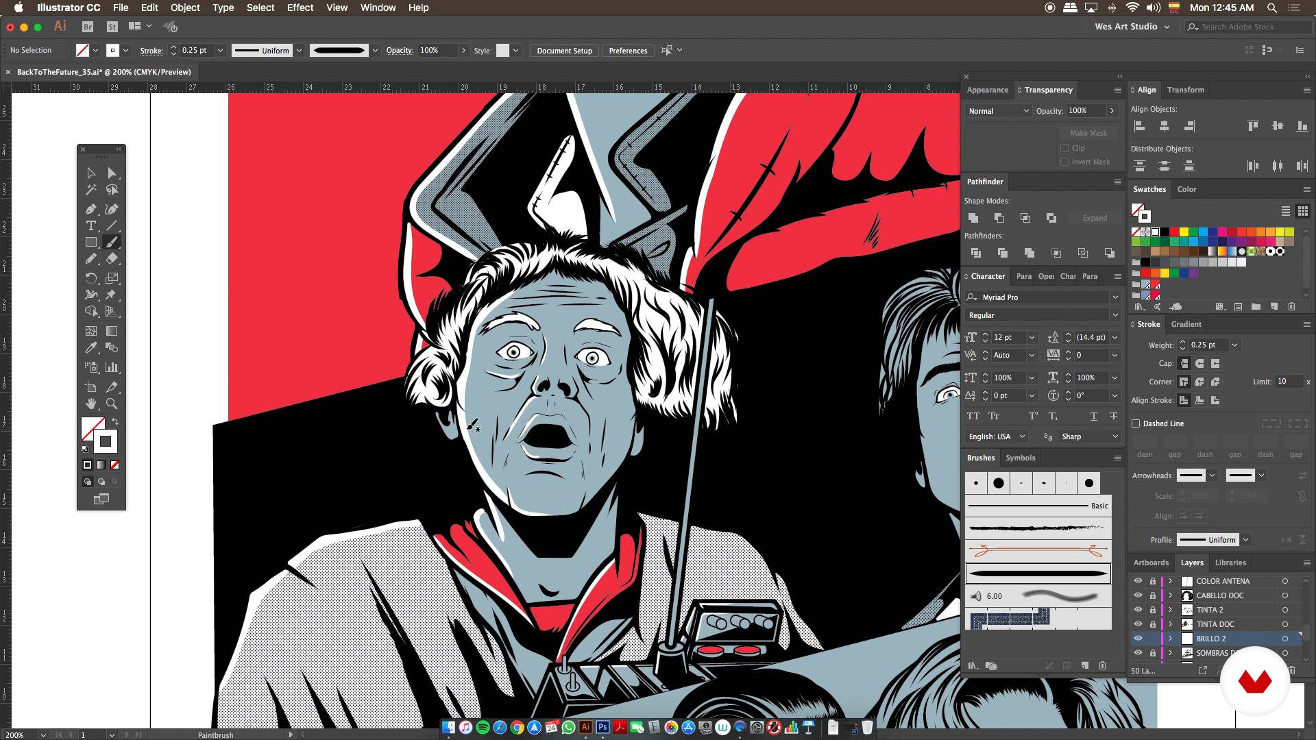The width and height of the screenshot is (1316, 740).
Task: Select the Selection tool arrow
Action: tap(91, 173)
